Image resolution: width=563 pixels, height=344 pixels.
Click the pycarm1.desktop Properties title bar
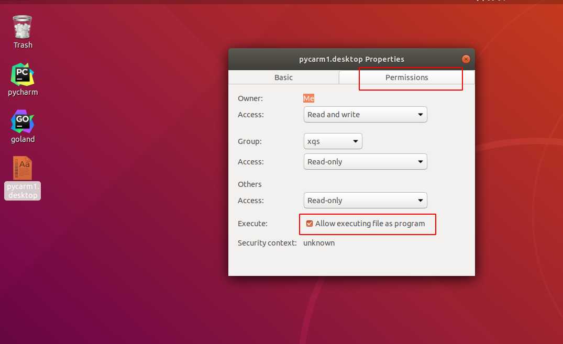pos(351,59)
